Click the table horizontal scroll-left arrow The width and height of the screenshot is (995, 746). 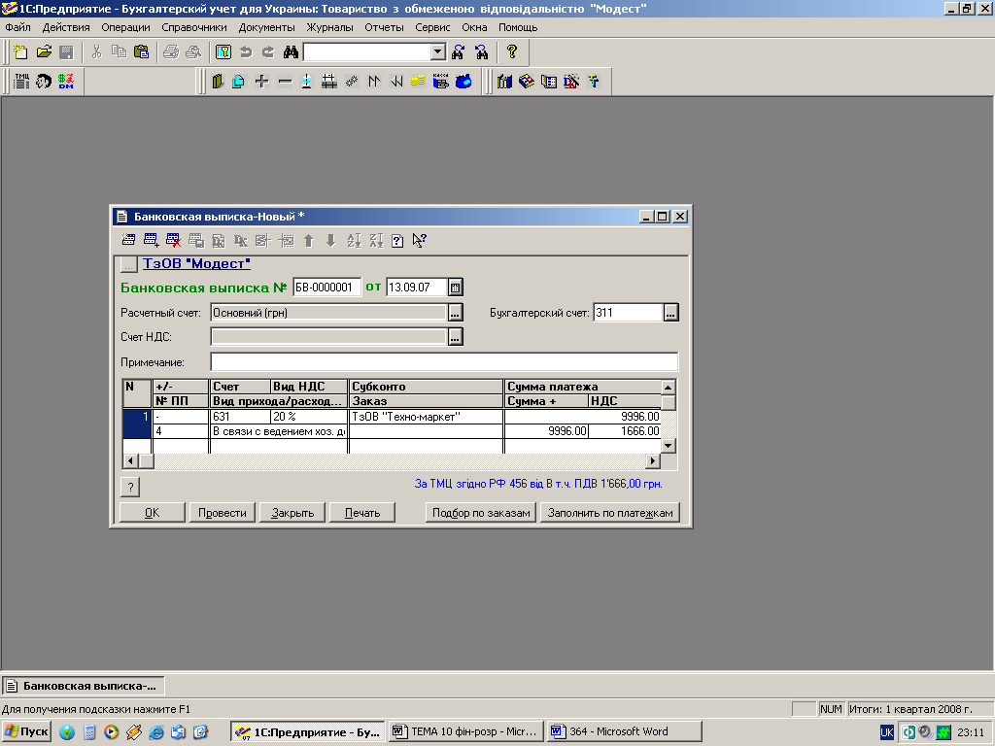click(x=130, y=461)
